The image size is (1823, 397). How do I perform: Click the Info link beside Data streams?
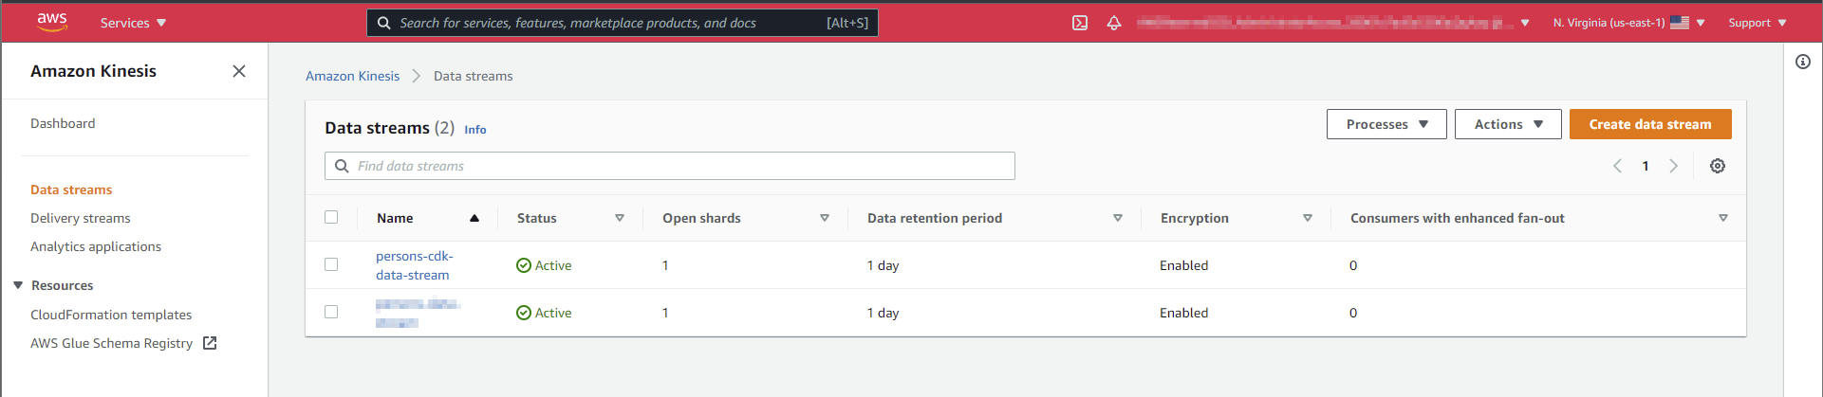[x=475, y=130]
